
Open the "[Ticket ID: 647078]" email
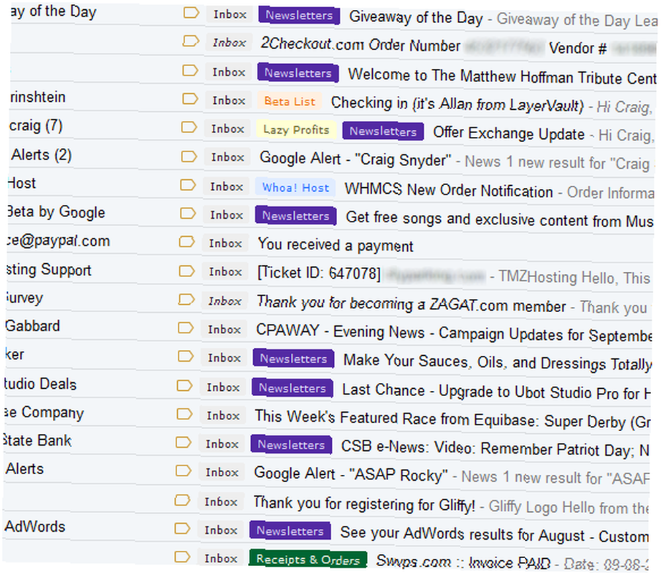point(319,273)
